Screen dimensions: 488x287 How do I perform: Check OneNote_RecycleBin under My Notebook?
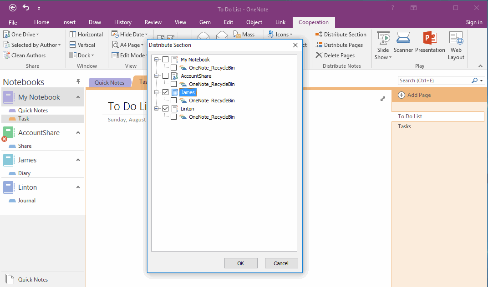pyautogui.click(x=173, y=68)
